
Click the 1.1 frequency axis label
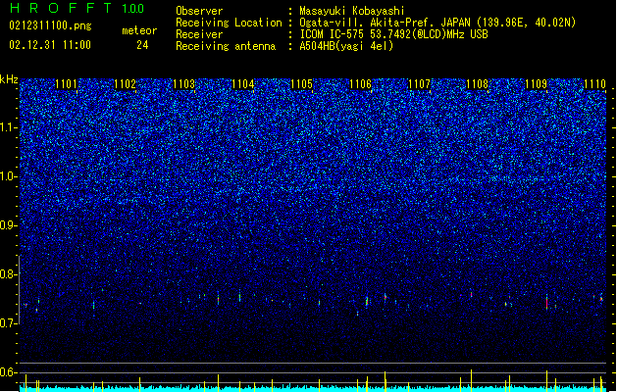9,127
